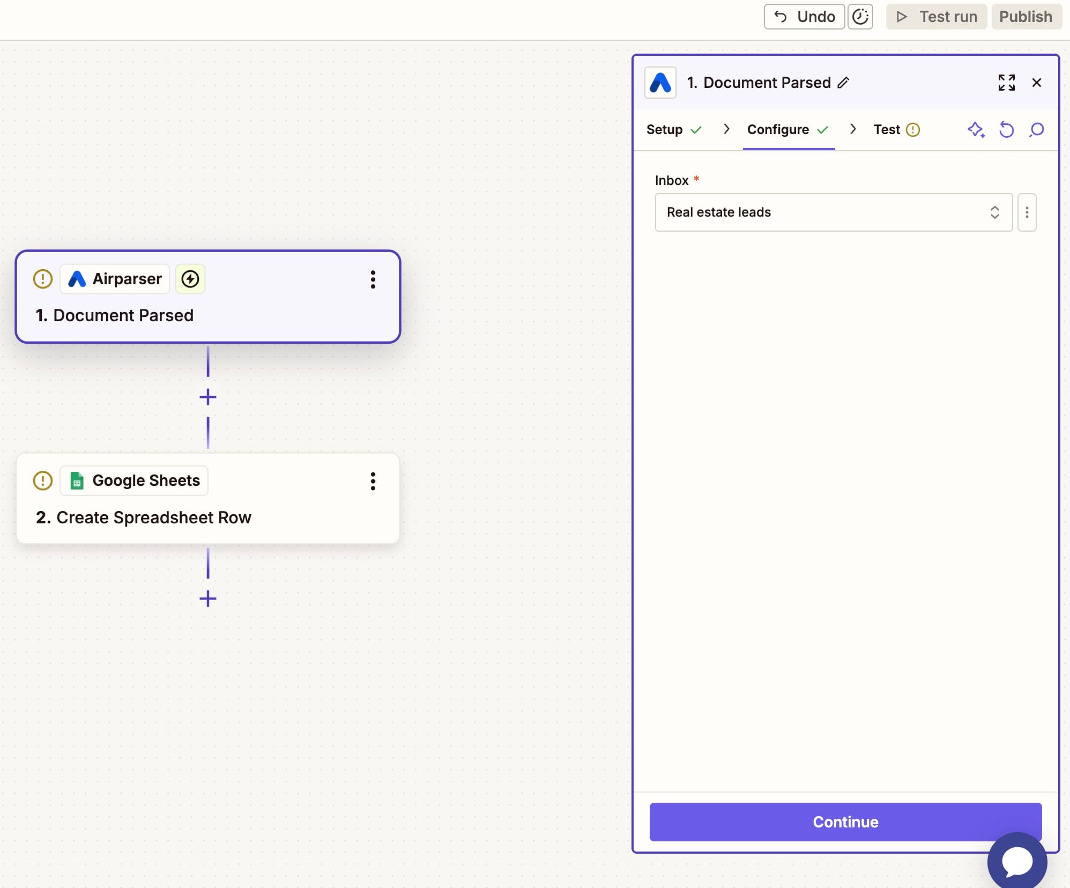Click the AI sparkle icon in panel
This screenshot has height=888, width=1070.
[x=976, y=130]
